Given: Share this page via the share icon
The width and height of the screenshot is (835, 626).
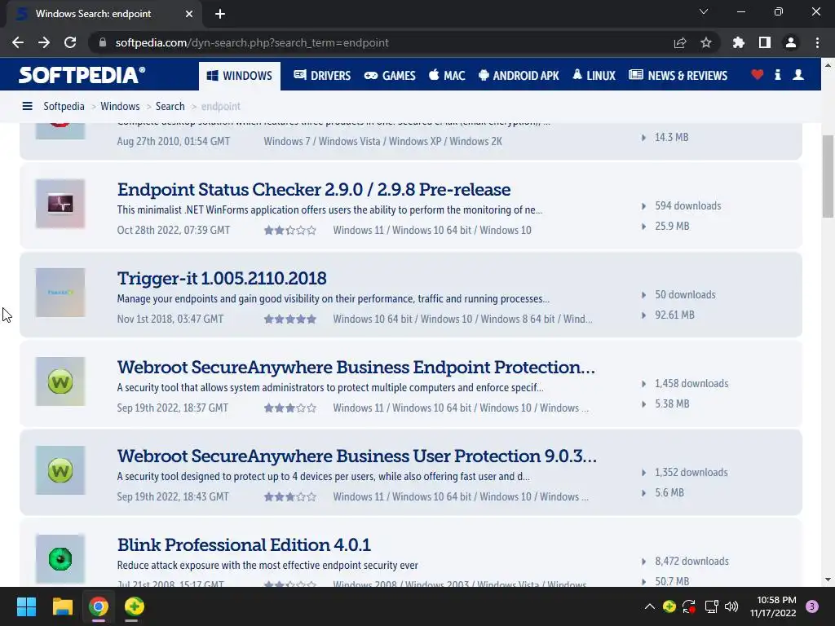Looking at the screenshot, I should coord(680,42).
